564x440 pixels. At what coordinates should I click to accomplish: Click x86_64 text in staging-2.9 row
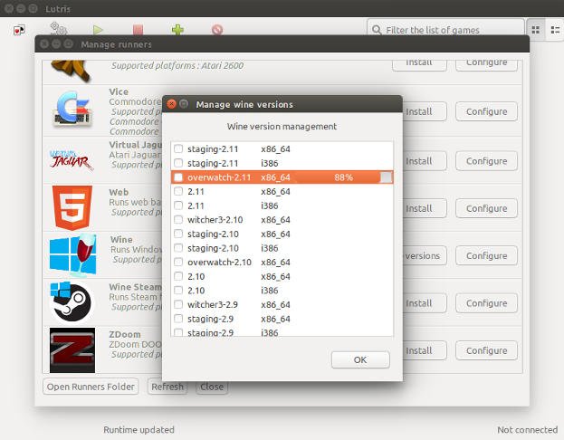click(275, 319)
